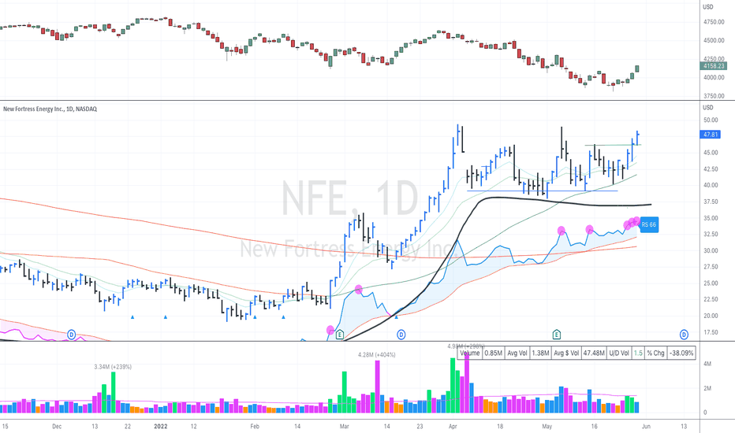Click the 25.00 level on price scale
The width and height of the screenshot is (735, 433).
(711, 283)
